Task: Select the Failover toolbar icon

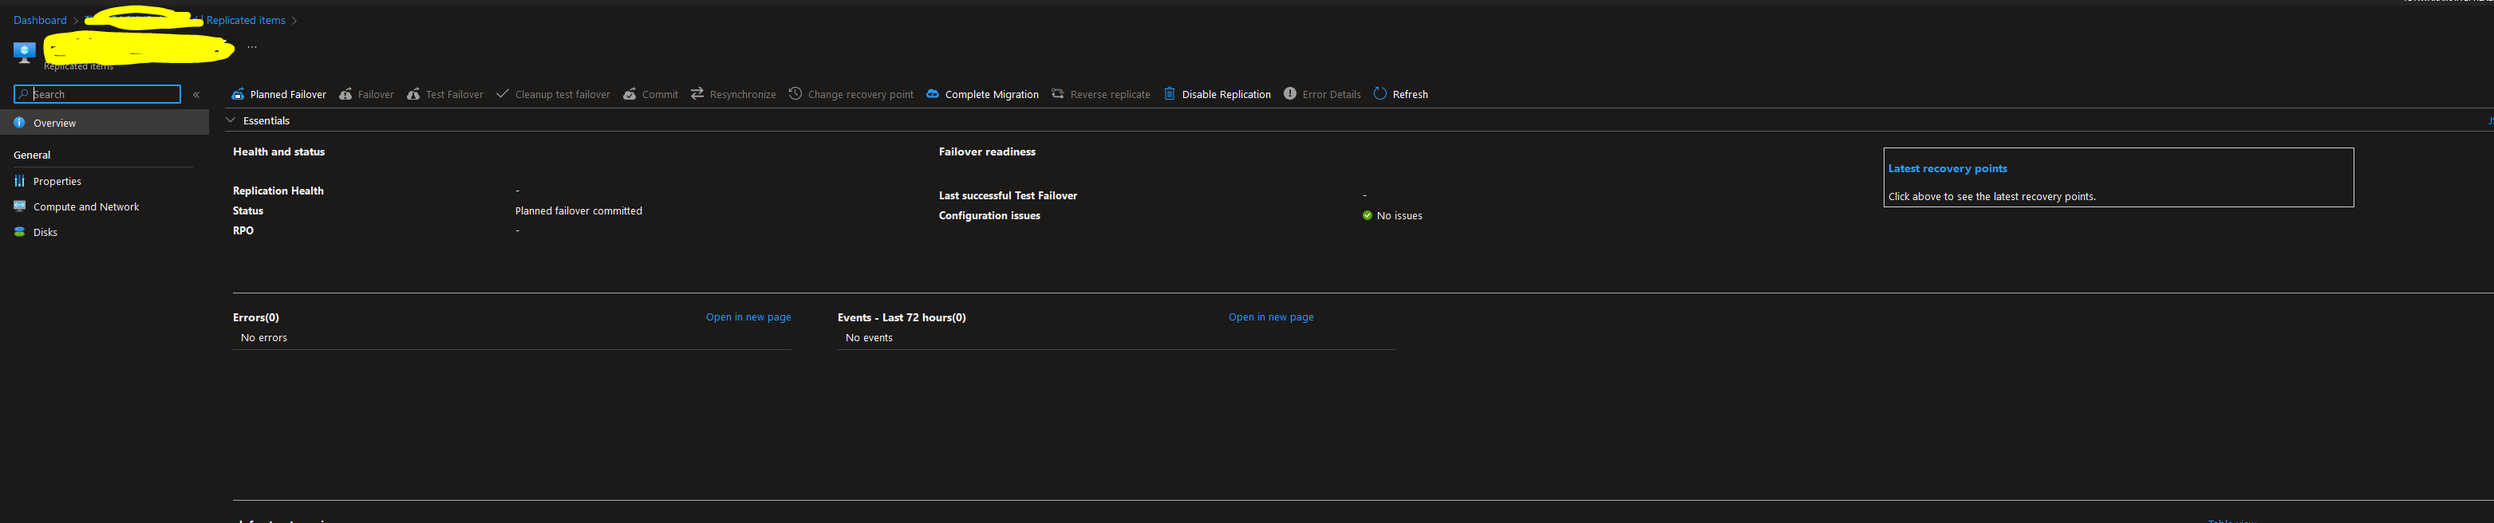Action: [345, 94]
